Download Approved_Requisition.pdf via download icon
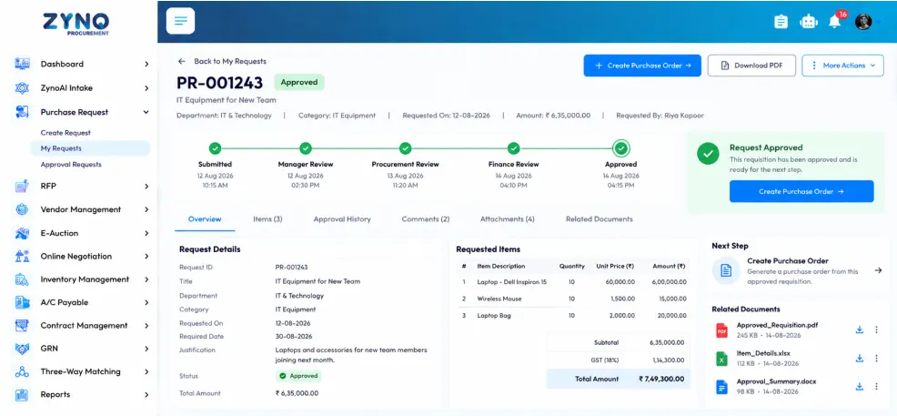 859,330
